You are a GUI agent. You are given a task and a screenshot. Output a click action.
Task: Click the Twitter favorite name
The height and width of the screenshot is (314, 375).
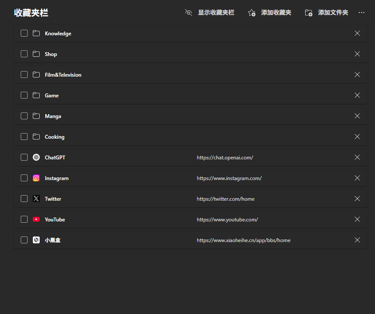(53, 199)
